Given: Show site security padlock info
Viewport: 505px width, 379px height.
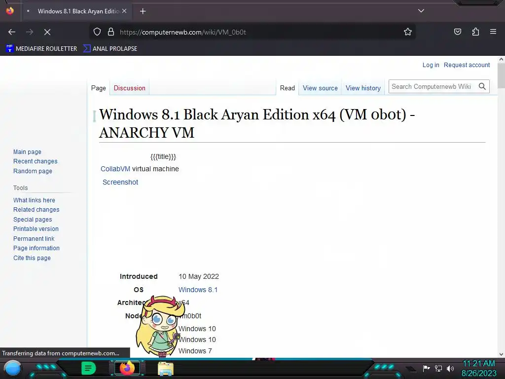Looking at the screenshot, I should pyautogui.click(x=111, y=32).
